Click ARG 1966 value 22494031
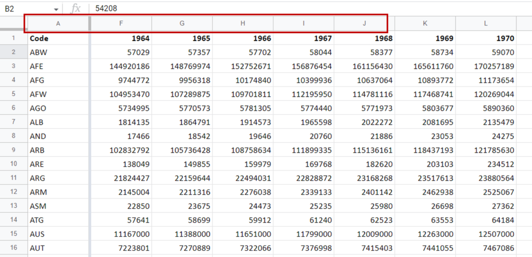Image resolution: width=532 pixels, height=257 pixels. [243, 178]
